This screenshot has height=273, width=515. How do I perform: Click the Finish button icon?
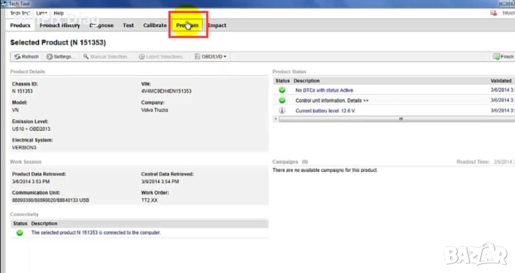click(496, 57)
